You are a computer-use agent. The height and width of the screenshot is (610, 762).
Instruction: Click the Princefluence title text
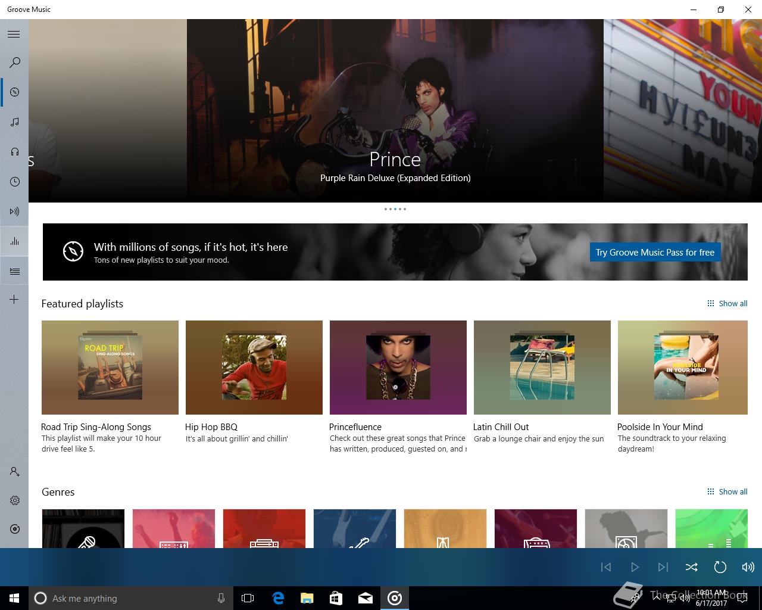[355, 427]
